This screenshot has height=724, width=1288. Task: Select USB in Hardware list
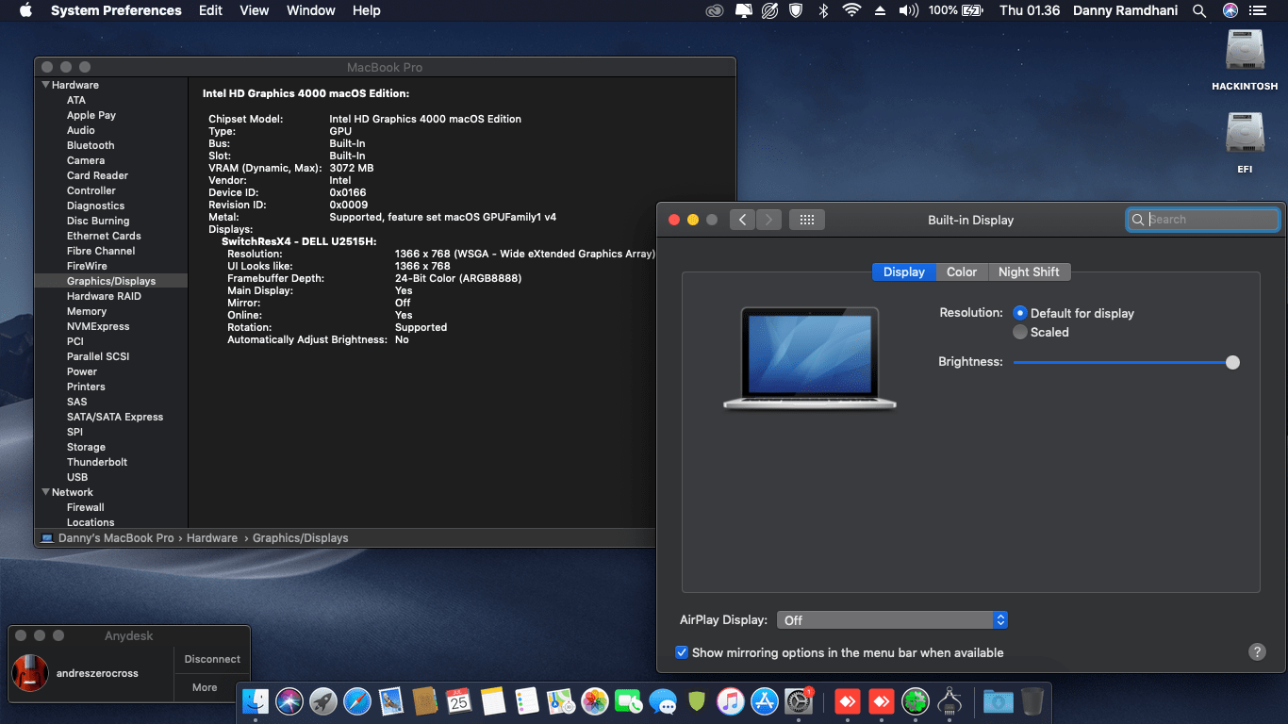[77, 477]
